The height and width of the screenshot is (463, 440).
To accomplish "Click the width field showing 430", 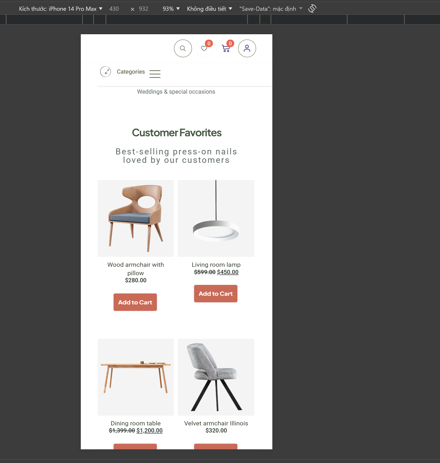I will pyautogui.click(x=114, y=9).
